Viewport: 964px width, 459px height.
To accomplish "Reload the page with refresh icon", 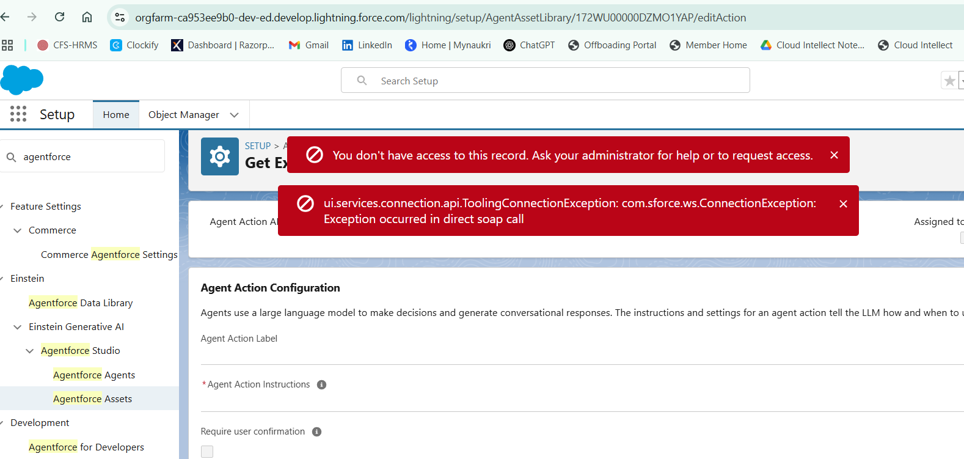I will tap(59, 17).
